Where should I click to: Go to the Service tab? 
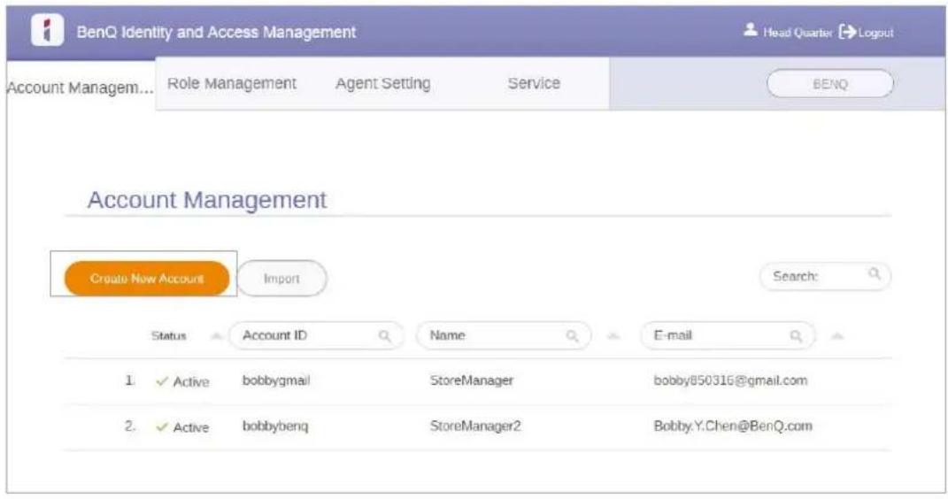point(534,83)
